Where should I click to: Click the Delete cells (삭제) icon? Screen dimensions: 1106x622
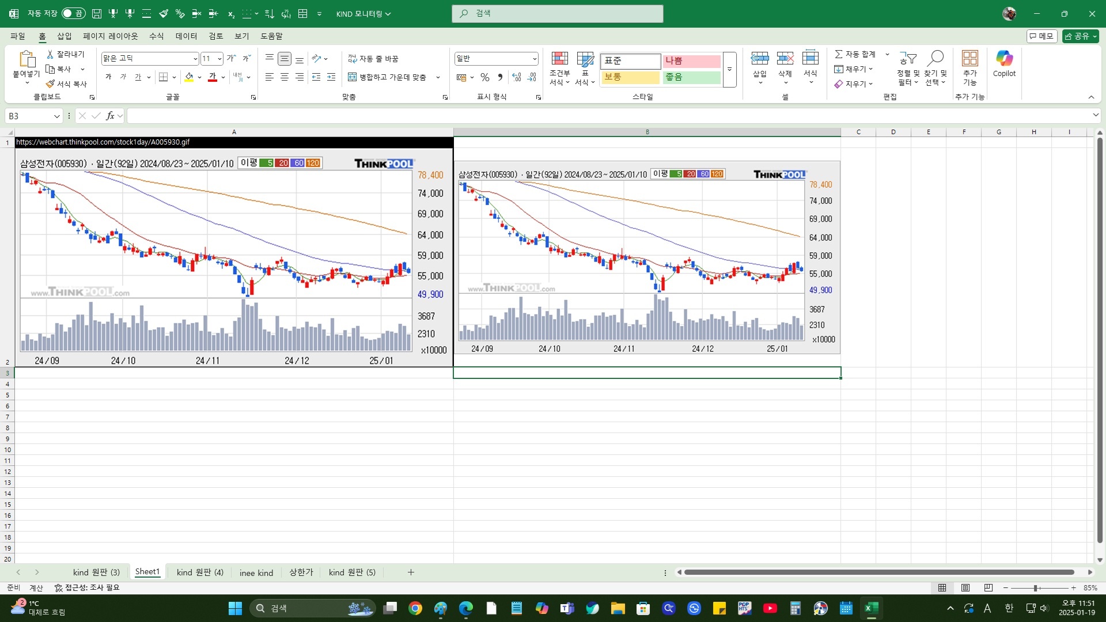785,58
